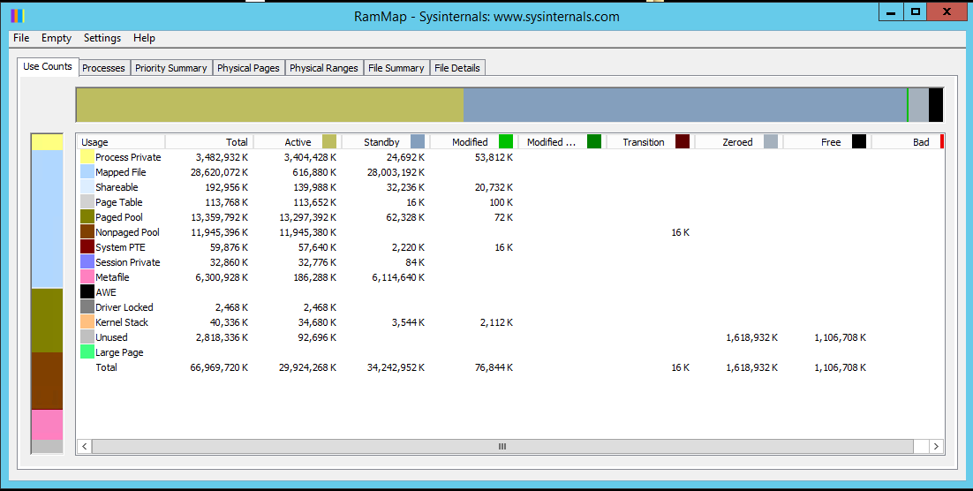Sort by the Modified column header
973x491 pixels.
pyautogui.click(x=473, y=142)
